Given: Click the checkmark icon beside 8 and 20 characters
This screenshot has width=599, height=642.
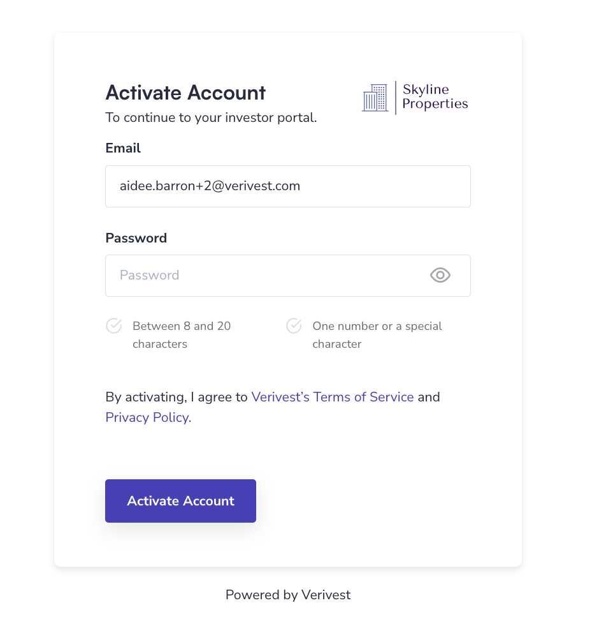Looking at the screenshot, I should click(x=113, y=326).
